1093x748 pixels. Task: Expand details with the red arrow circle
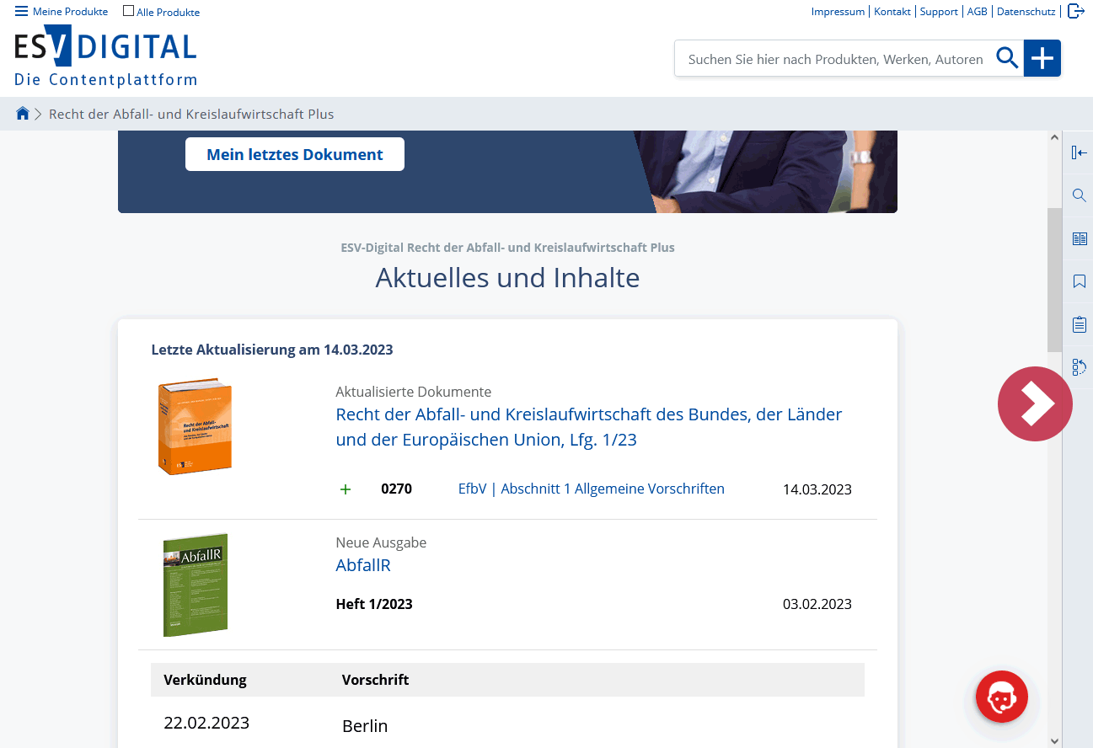point(1035,403)
